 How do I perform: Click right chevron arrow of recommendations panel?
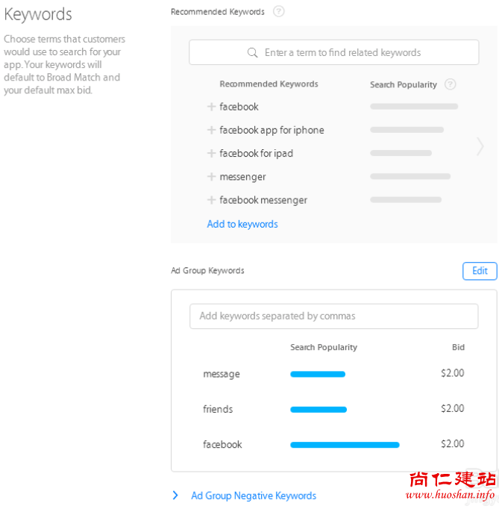[480, 146]
